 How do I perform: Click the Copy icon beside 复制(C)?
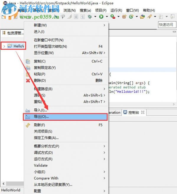click(x=28, y=62)
